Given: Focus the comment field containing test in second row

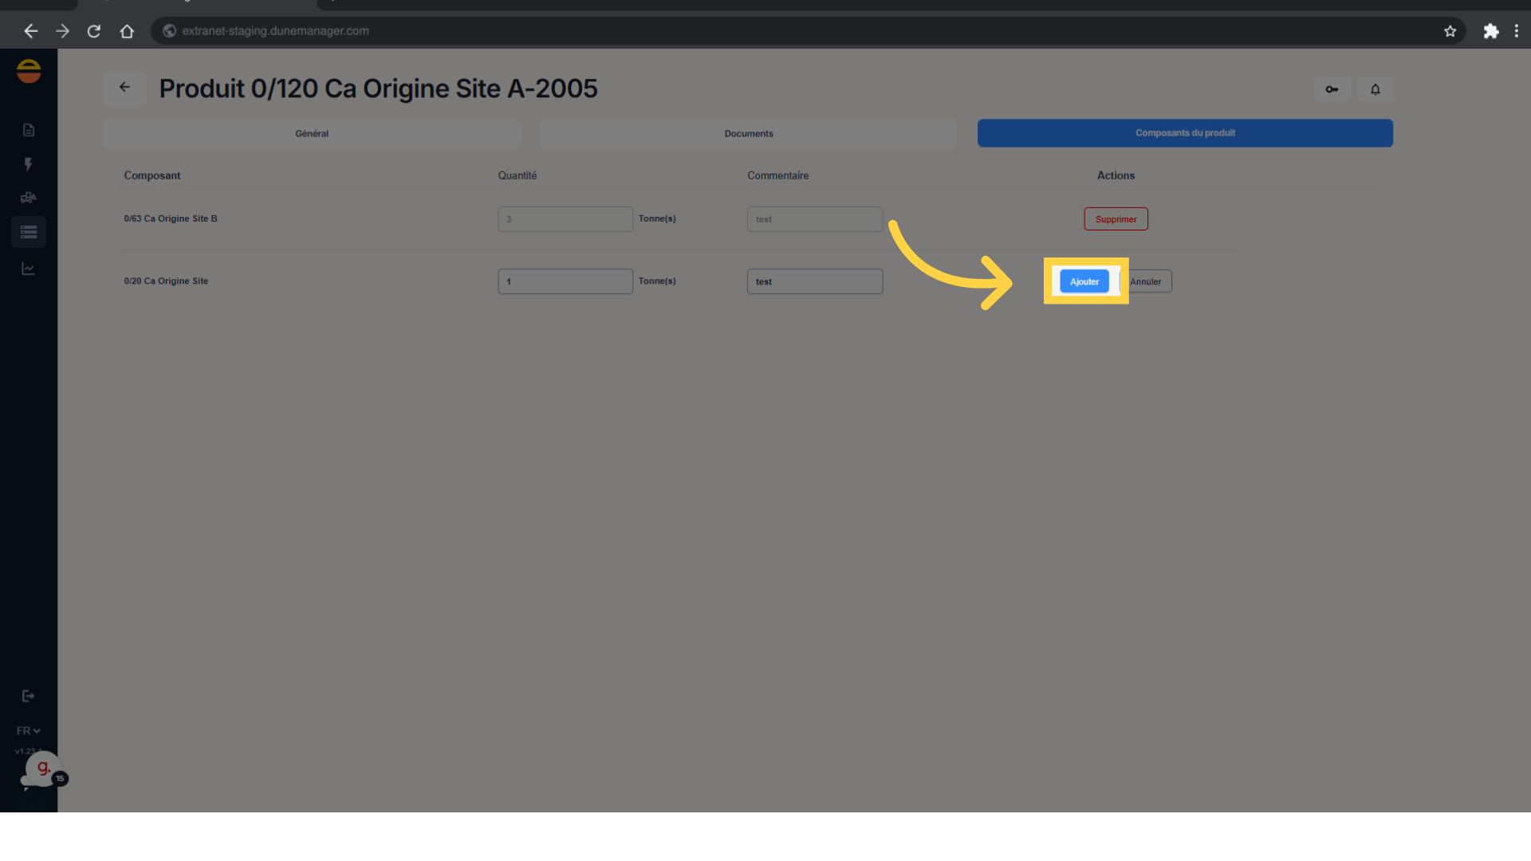Looking at the screenshot, I should [x=814, y=281].
